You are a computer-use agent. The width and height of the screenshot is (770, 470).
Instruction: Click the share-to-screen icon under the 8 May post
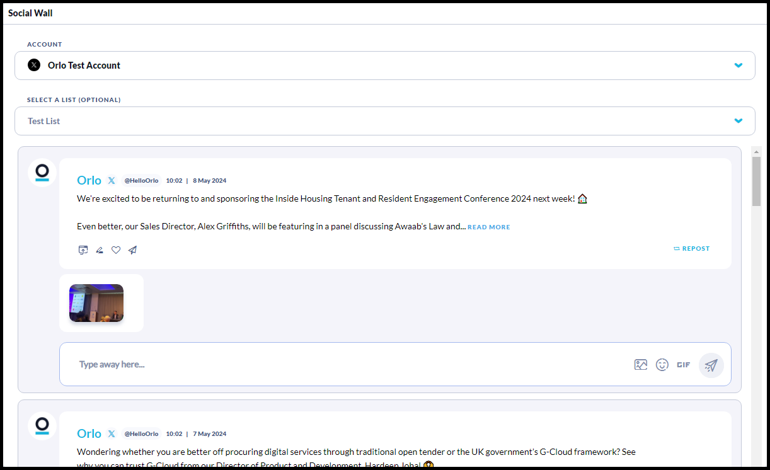tap(83, 249)
